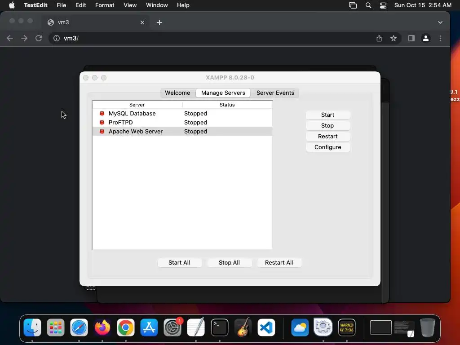Reload the vm3 page
The image size is (460, 345).
(x=39, y=38)
